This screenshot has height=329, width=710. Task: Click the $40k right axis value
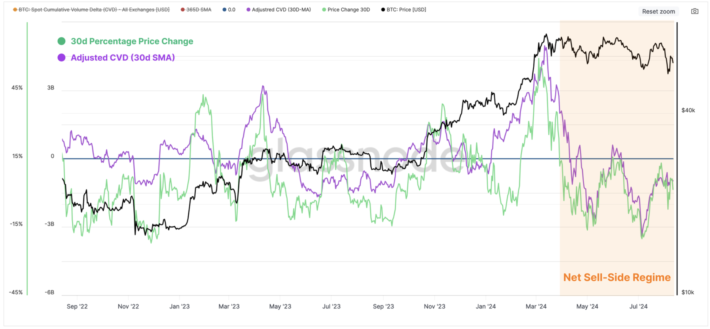(x=688, y=110)
